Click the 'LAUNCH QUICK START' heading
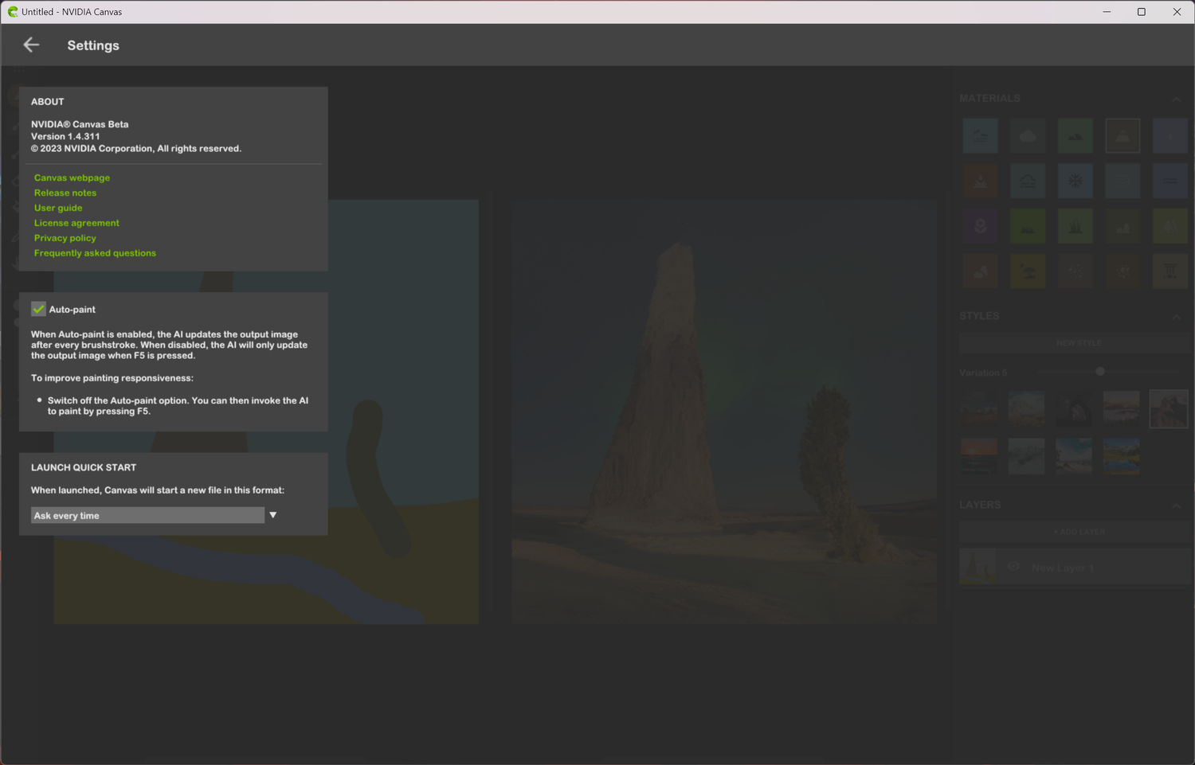Screen dimensions: 1195x765 point(84,467)
